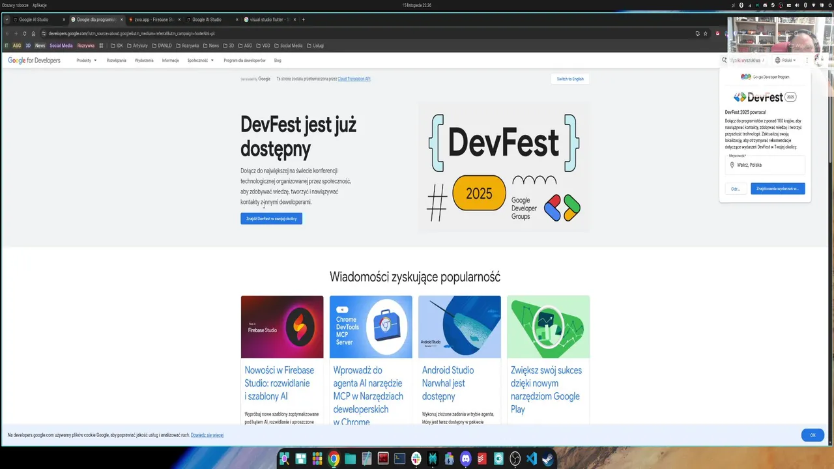This screenshot has width=834, height=469.
Task: Open the bookmarks apps grid icon
Action: [x=101, y=46]
